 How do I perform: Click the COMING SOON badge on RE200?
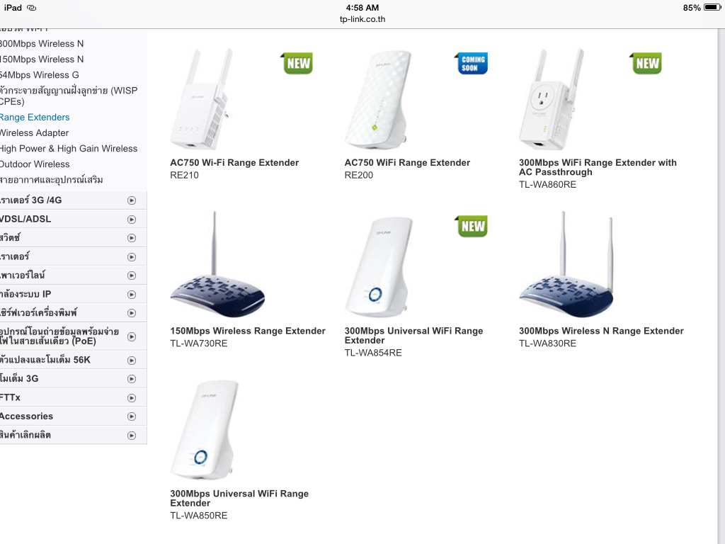471,63
